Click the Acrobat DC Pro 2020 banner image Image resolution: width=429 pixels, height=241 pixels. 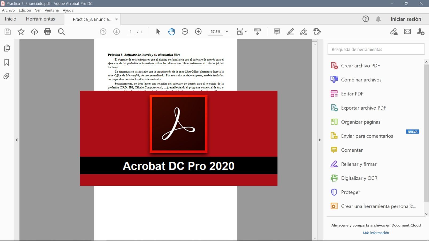(179, 138)
